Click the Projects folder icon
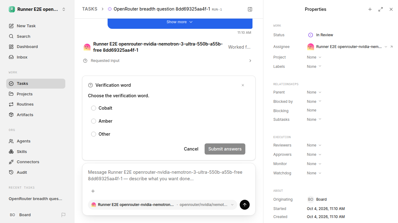398x223 pixels. pos(11,94)
